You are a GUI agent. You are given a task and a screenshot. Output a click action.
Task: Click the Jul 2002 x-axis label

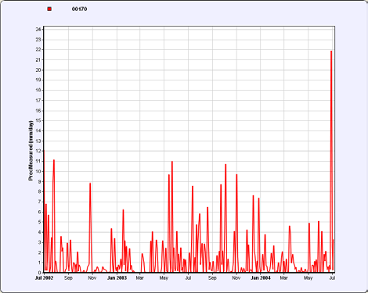coord(44,278)
